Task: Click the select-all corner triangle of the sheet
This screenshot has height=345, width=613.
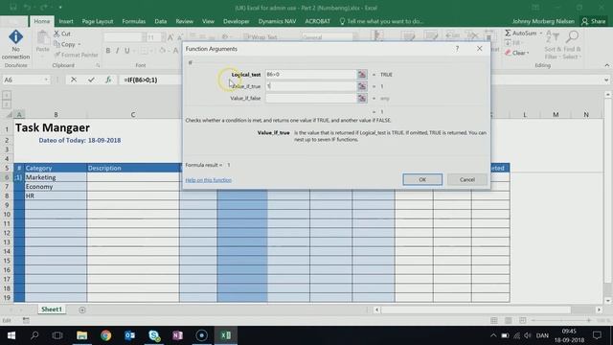Action: (9, 114)
